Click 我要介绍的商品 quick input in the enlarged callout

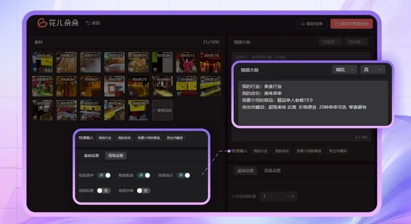click(148, 138)
